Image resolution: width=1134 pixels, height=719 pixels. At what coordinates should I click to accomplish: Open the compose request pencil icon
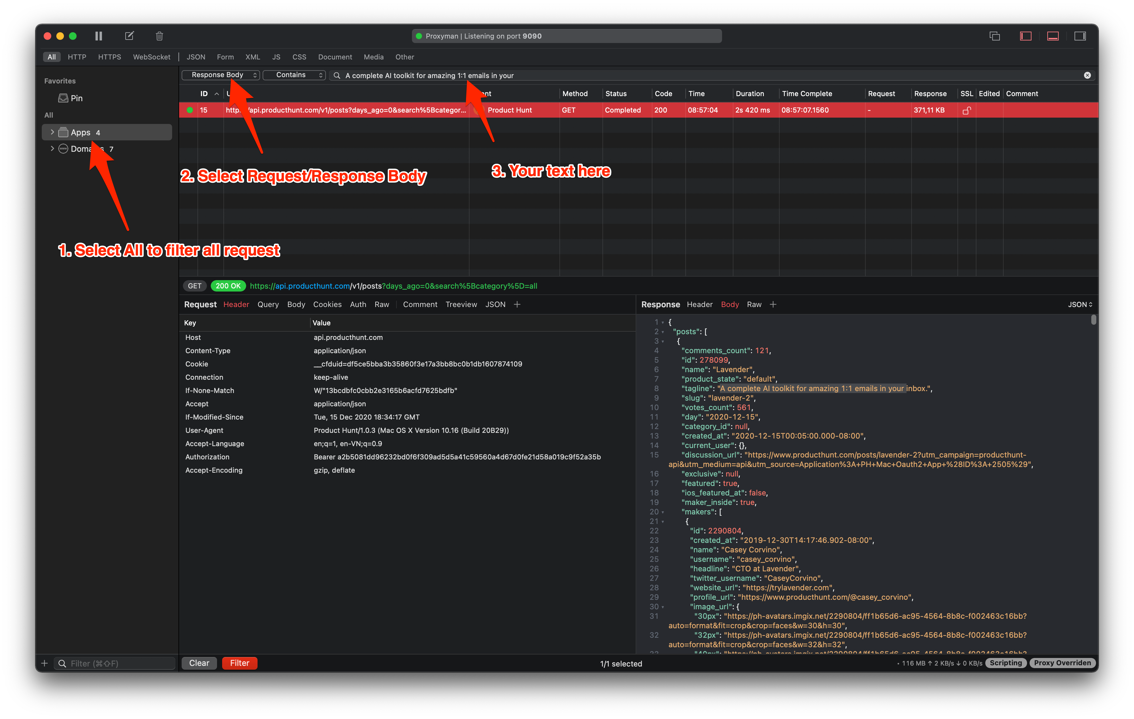pos(129,36)
